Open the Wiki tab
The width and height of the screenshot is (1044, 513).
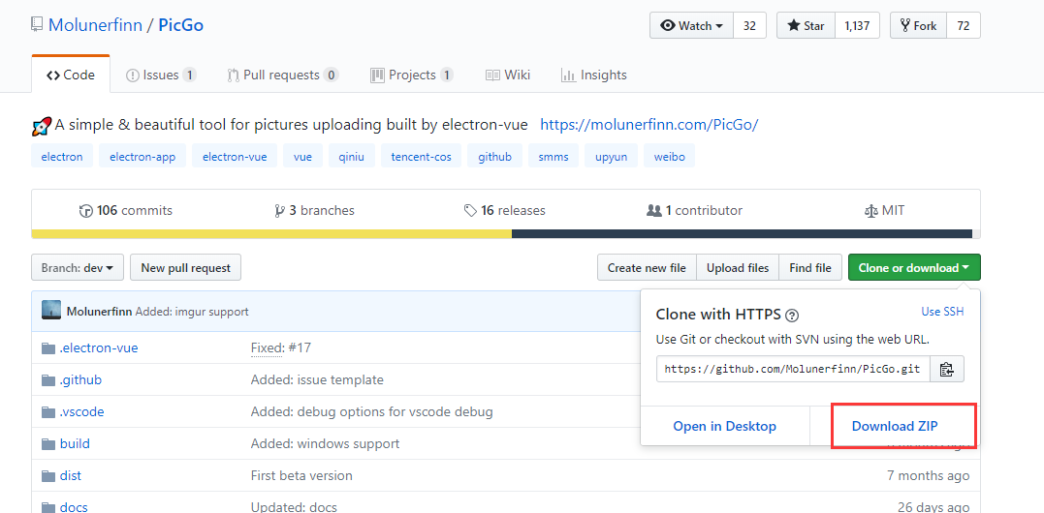[508, 75]
